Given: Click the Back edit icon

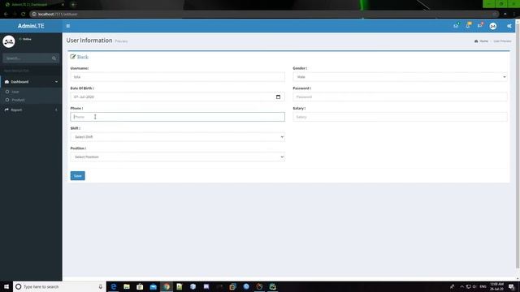Looking at the screenshot, I should point(73,57).
